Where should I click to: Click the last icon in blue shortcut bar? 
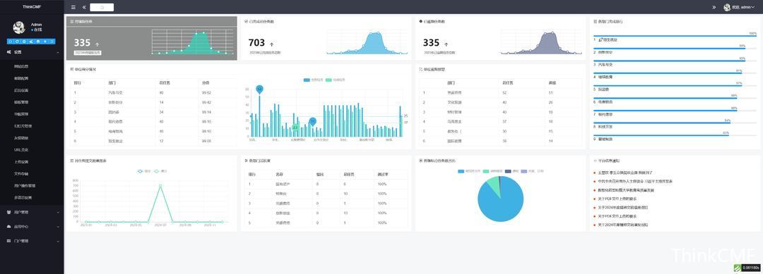pos(52,42)
